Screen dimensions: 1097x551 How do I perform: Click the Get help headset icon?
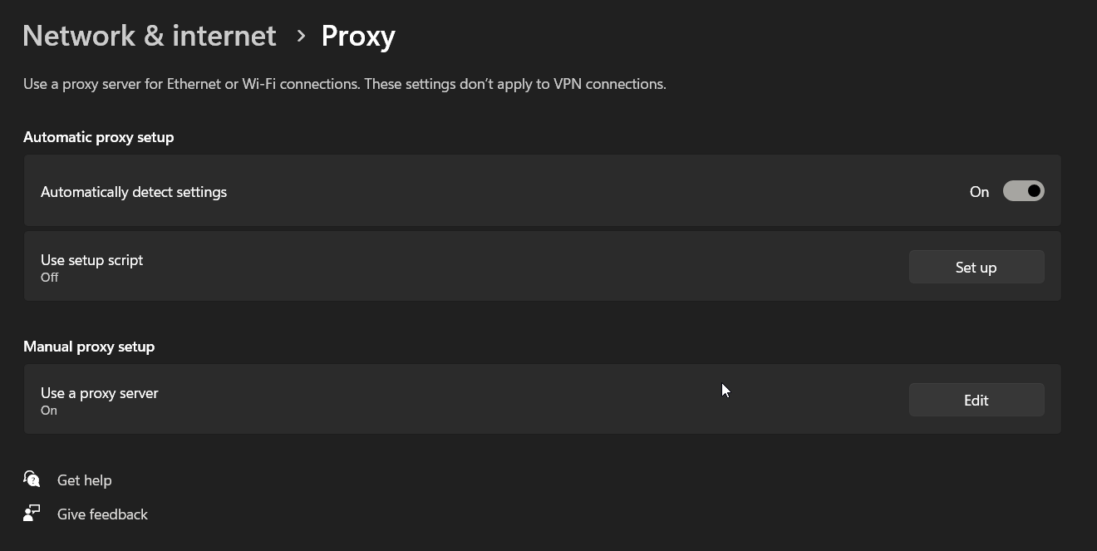tap(32, 480)
